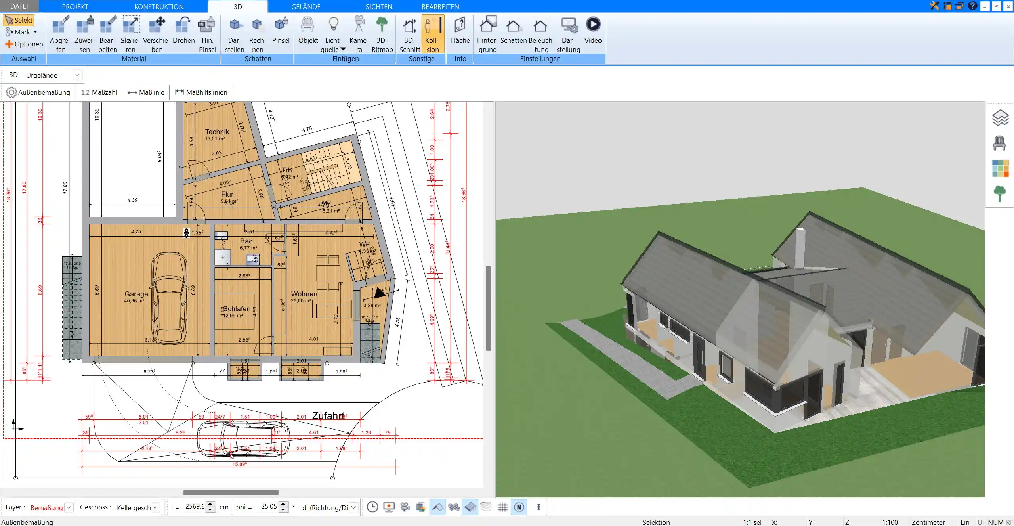This screenshot has width=1014, height=526.
Task: Toggle the beams display icon in bottom bar
Action: point(454,507)
